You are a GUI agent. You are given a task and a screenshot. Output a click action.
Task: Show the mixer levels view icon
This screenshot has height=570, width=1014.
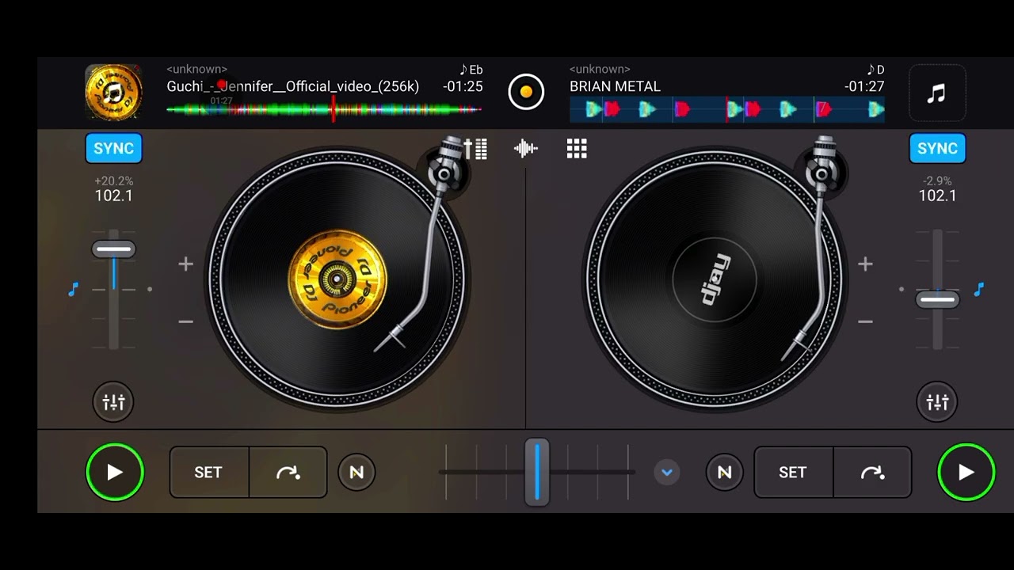pyautogui.click(x=475, y=148)
